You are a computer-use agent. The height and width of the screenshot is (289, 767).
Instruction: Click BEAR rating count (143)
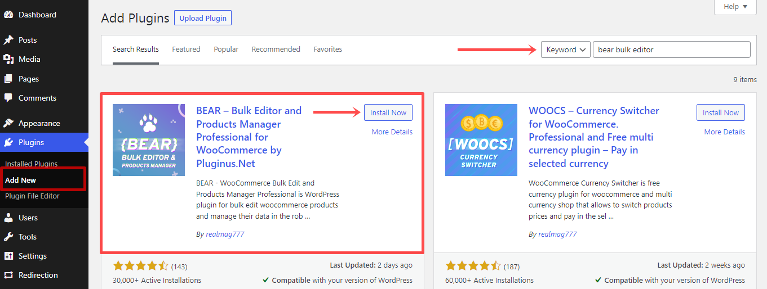179,266
